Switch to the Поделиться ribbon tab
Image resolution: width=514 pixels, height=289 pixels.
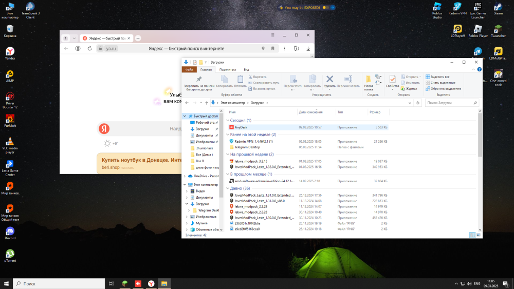point(228,70)
